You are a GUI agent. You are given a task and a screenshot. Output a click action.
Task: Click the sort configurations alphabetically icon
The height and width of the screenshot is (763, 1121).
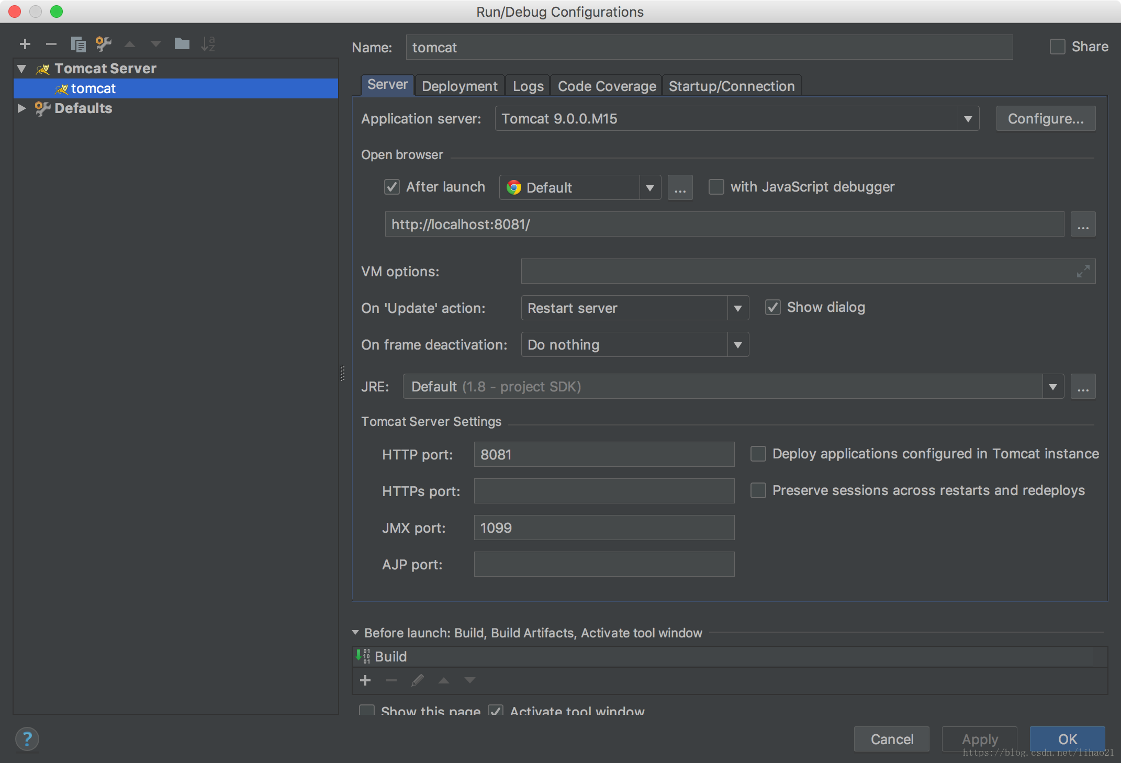pyautogui.click(x=208, y=44)
